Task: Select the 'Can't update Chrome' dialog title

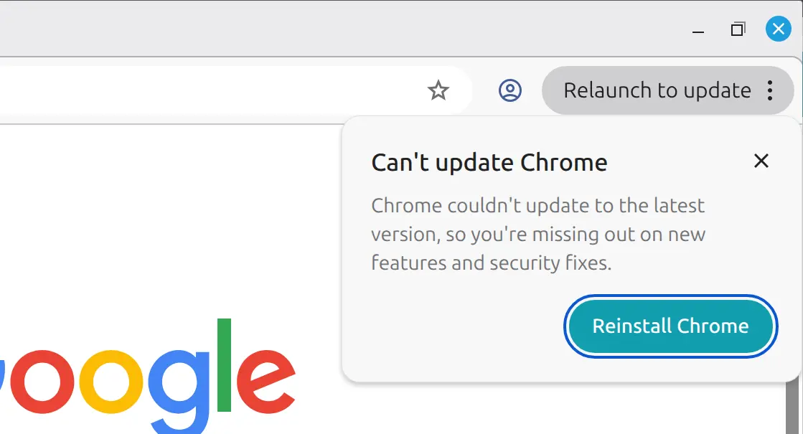Action: [x=488, y=162]
